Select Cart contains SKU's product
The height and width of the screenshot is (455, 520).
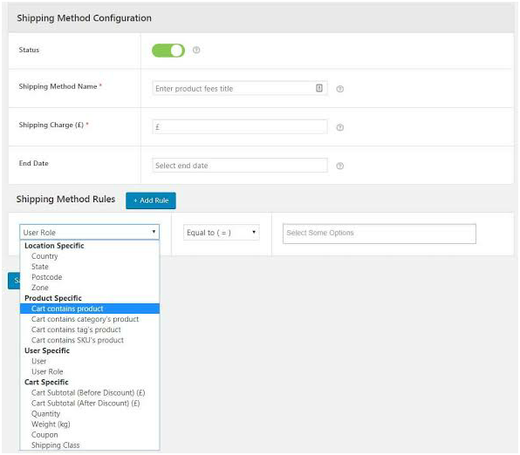click(x=90, y=340)
